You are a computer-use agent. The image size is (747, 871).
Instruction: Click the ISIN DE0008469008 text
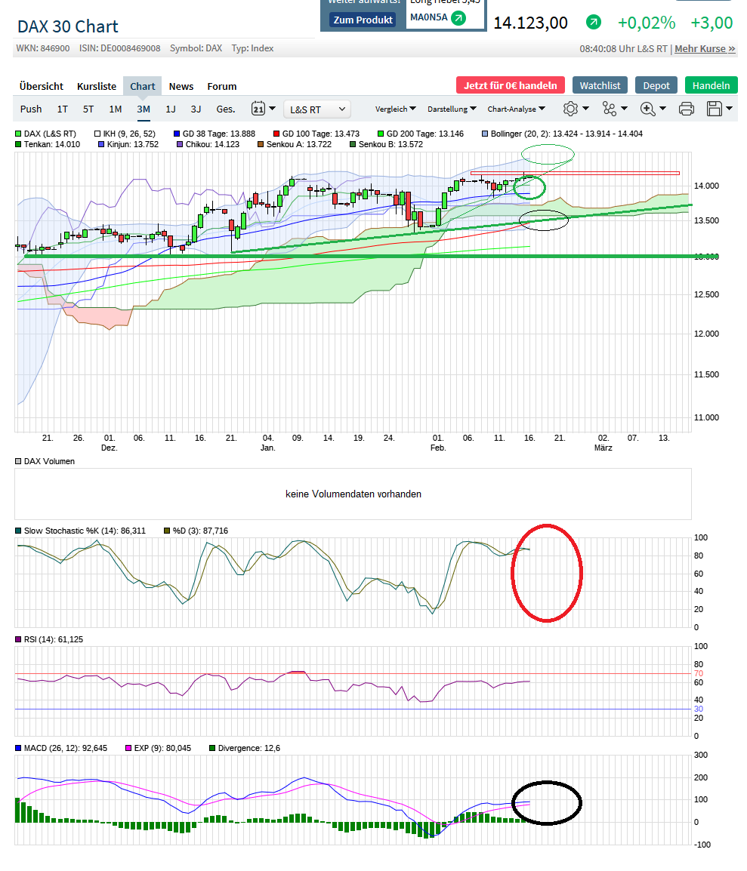click(119, 48)
